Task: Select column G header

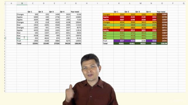Action: click(76, 3)
